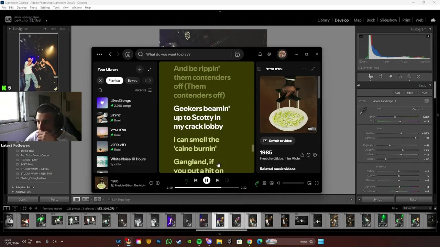The image size is (440, 247).
Task: Click the Temp slider handle
Action: pos(395,117)
